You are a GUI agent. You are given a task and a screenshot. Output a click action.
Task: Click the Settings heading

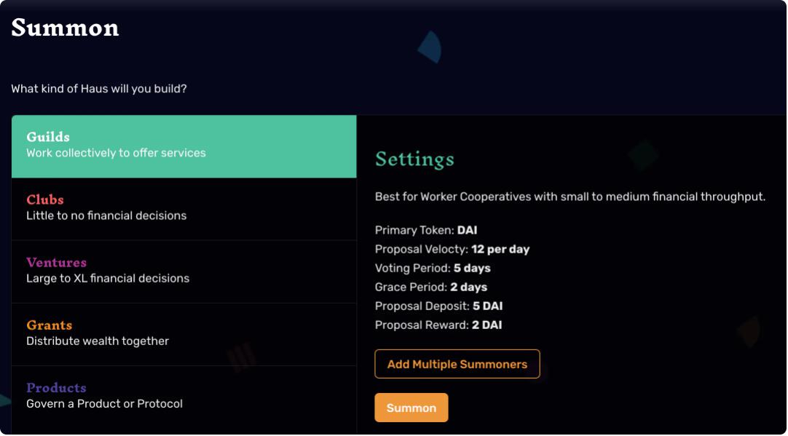(414, 159)
